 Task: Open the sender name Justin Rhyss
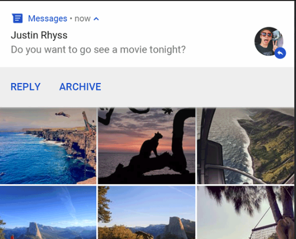tap(39, 35)
